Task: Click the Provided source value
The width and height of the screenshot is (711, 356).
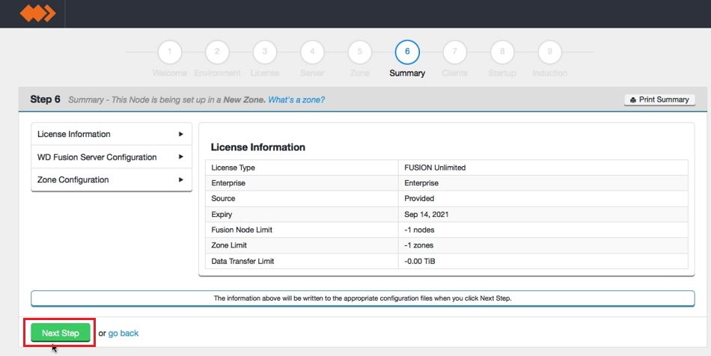Action: pos(419,198)
